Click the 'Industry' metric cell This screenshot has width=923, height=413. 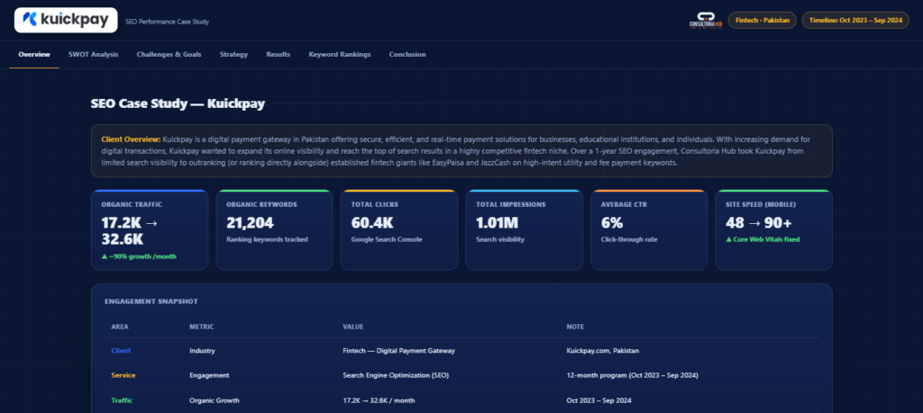click(202, 351)
